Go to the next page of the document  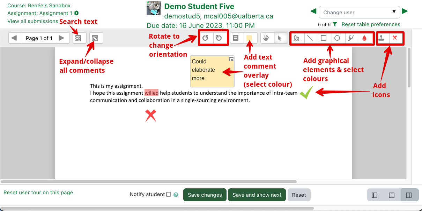(x=61, y=38)
